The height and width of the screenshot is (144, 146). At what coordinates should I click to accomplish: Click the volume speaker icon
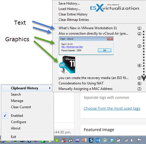point(133,140)
